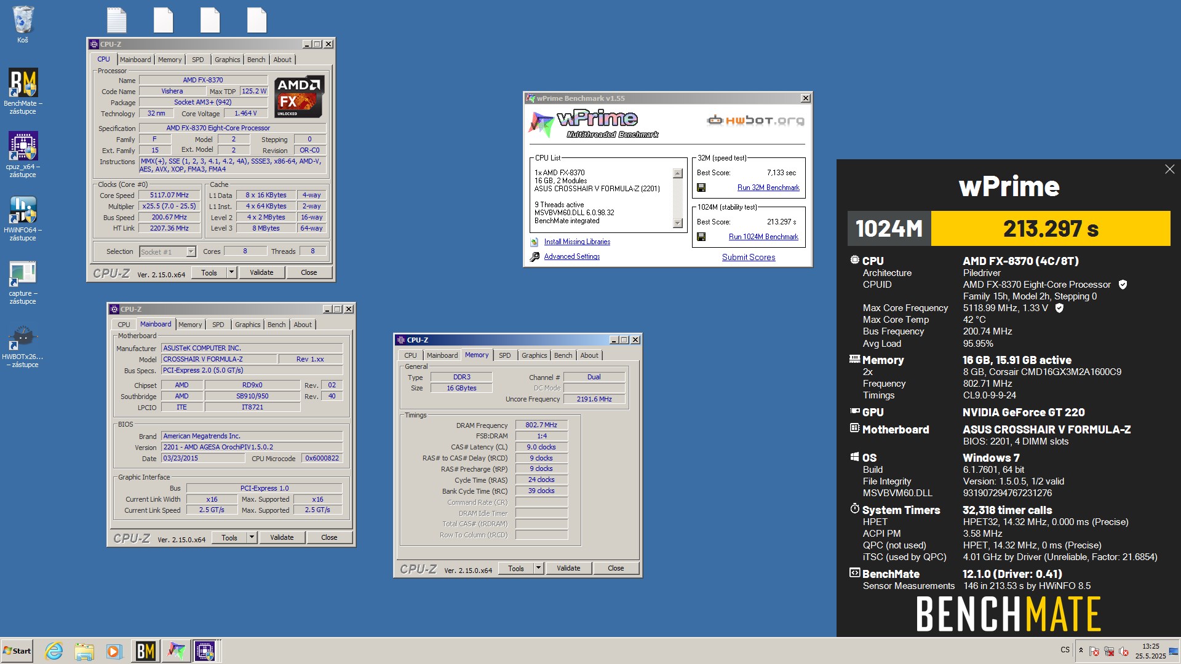The height and width of the screenshot is (664, 1181).
Task: Open the HWBOTx265 desktop shortcut
Action: click(x=23, y=345)
